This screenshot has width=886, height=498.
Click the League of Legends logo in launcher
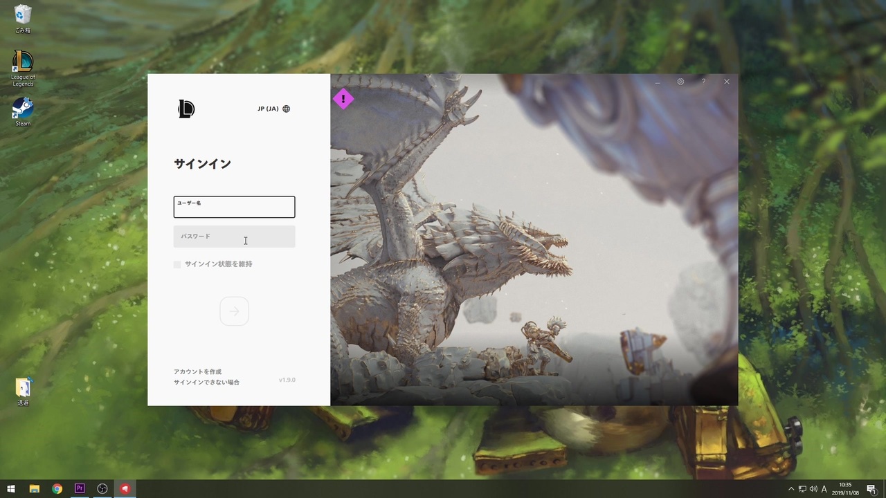(x=186, y=109)
